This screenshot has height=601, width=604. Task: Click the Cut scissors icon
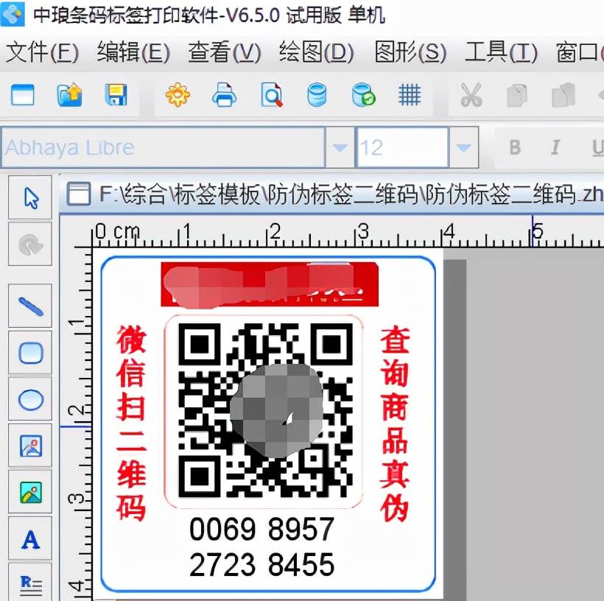(x=471, y=95)
